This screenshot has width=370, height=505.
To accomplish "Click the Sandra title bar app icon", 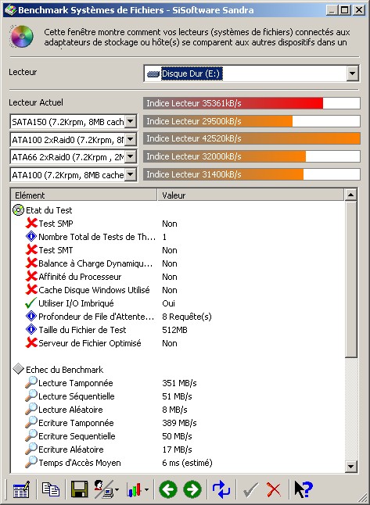I will click(x=10, y=10).
